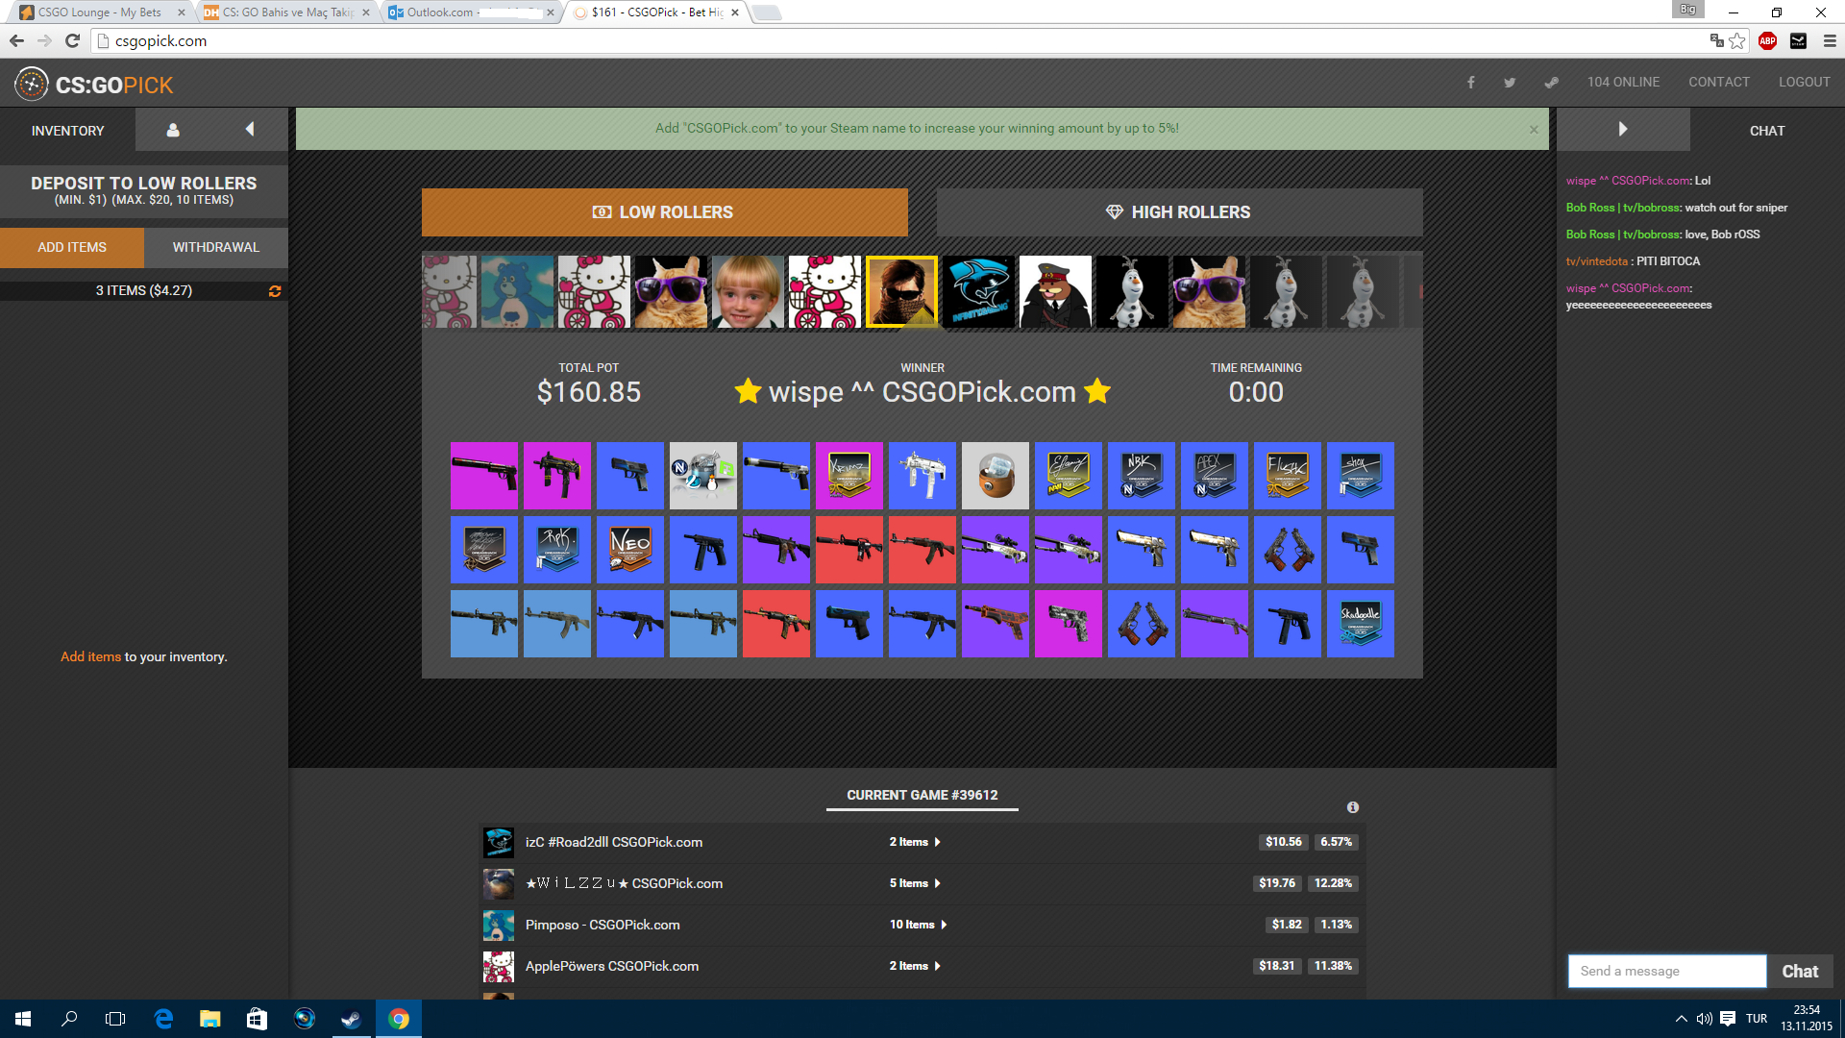This screenshot has height=1038, width=1845.
Task: Click the blonde child avatar in roulette strip
Action: (x=748, y=291)
